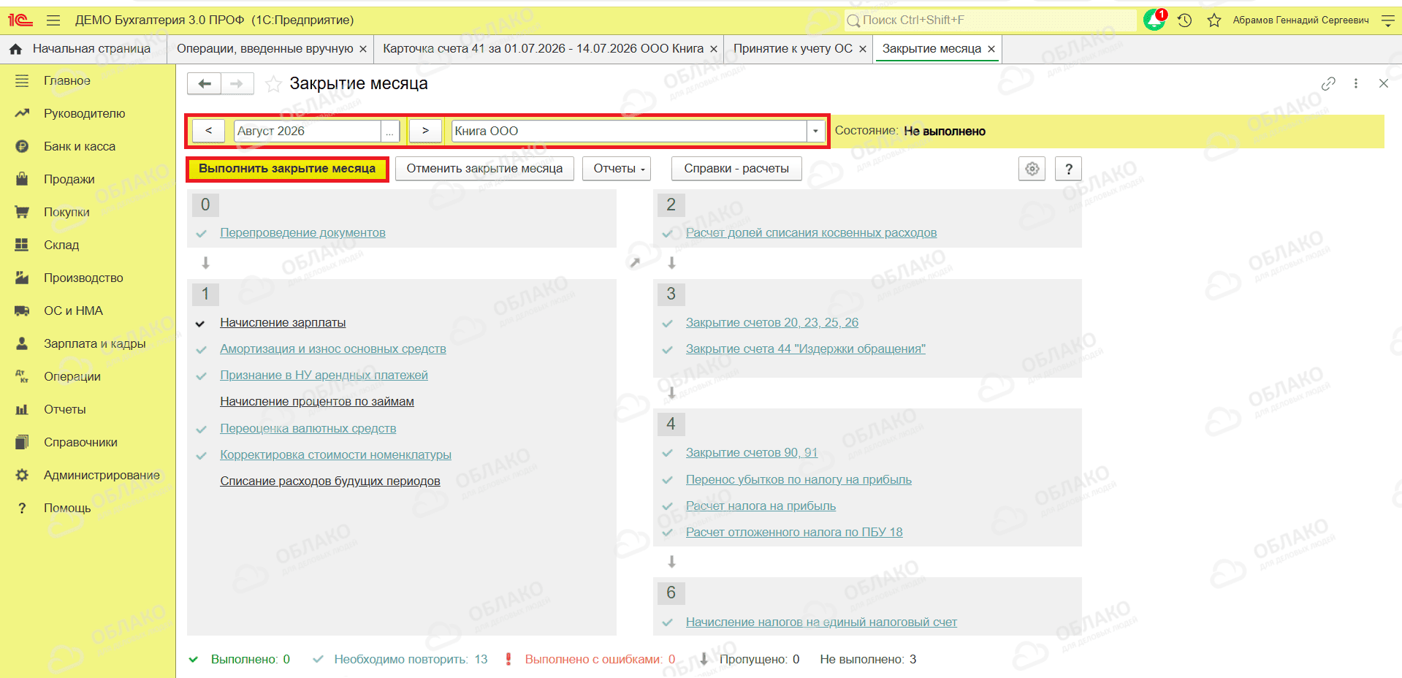Click Отменить закрытие месяца button
Image resolution: width=1402 pixels, height=678 pixels.
[x=484, y=169]
